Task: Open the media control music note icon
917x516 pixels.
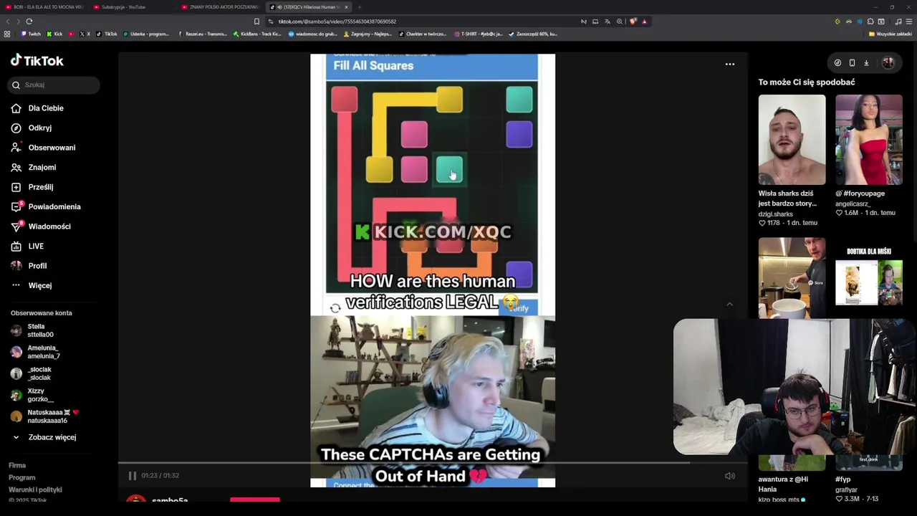Action: point(898,21)
